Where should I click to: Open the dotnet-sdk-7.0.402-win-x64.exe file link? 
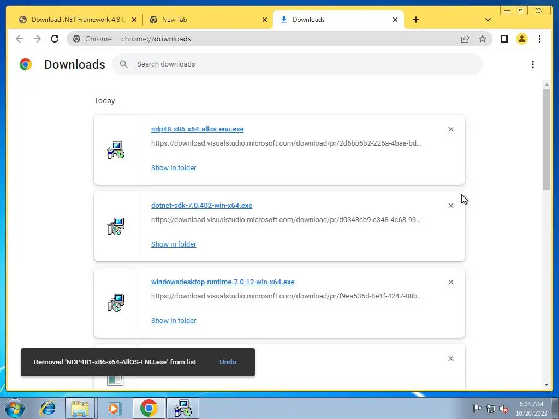pos(201,205)
